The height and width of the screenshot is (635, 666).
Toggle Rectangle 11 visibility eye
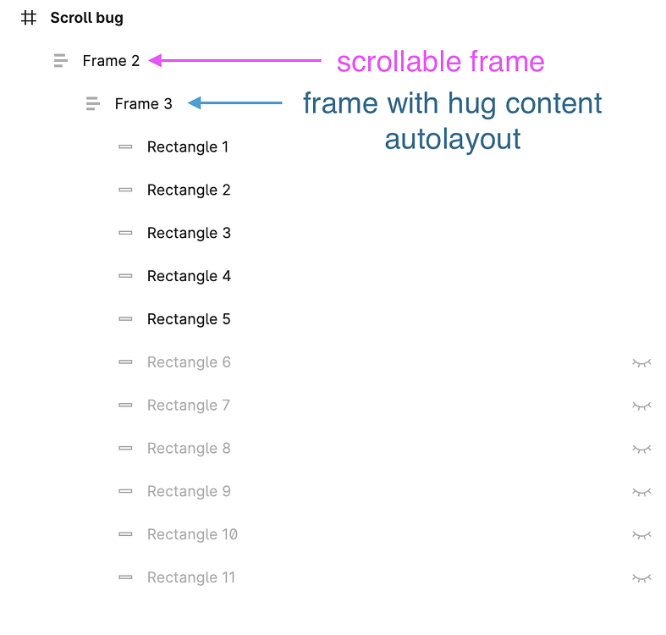[x=641, y=577]
